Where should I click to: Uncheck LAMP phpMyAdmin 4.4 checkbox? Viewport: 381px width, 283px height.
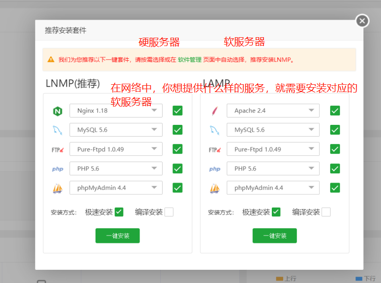(x=335, y=188)
